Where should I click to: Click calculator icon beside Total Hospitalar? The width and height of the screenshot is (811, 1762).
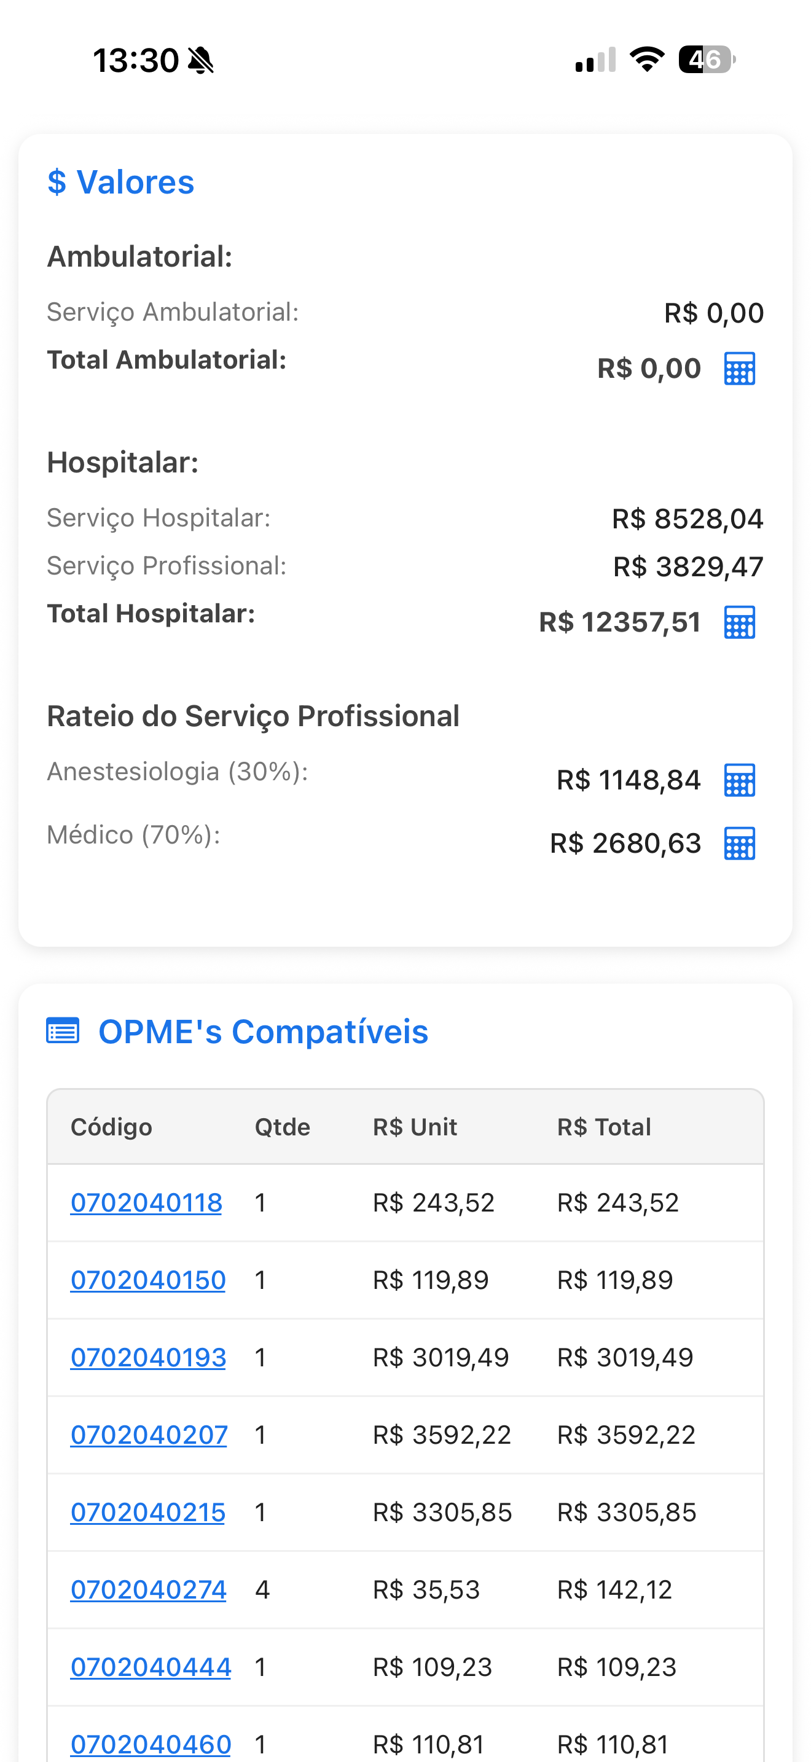click(x=739, y=622)
